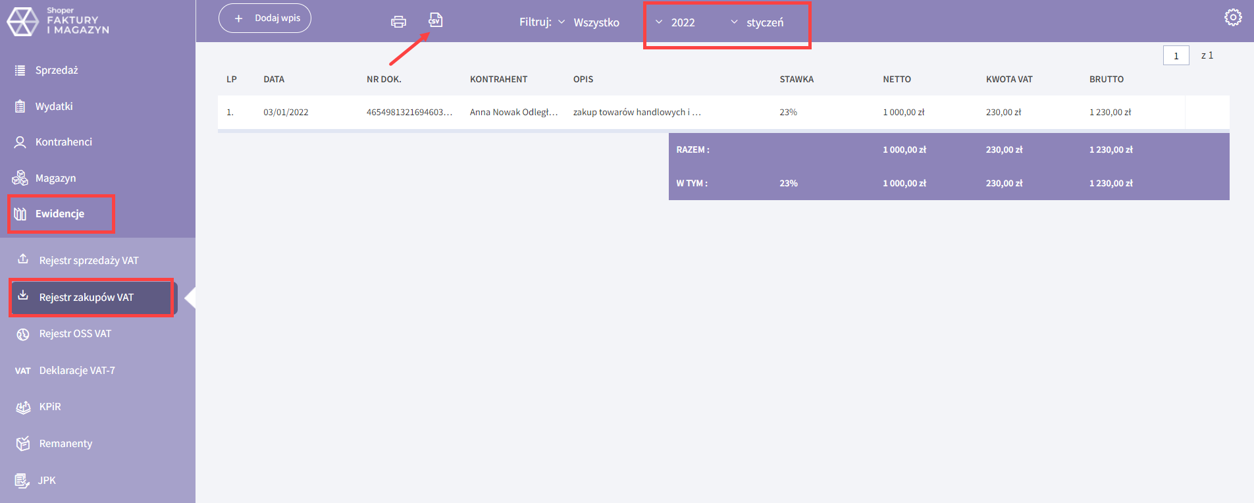The width and height of the screenshot is (1254, 503).
Task: Open Sprzedaż section in sidebar
Action: [x=57, y=70]
